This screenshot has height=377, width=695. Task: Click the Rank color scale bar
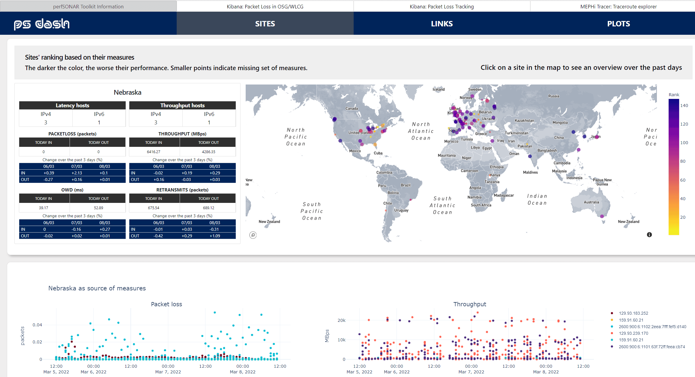click(x=673, y=167)
